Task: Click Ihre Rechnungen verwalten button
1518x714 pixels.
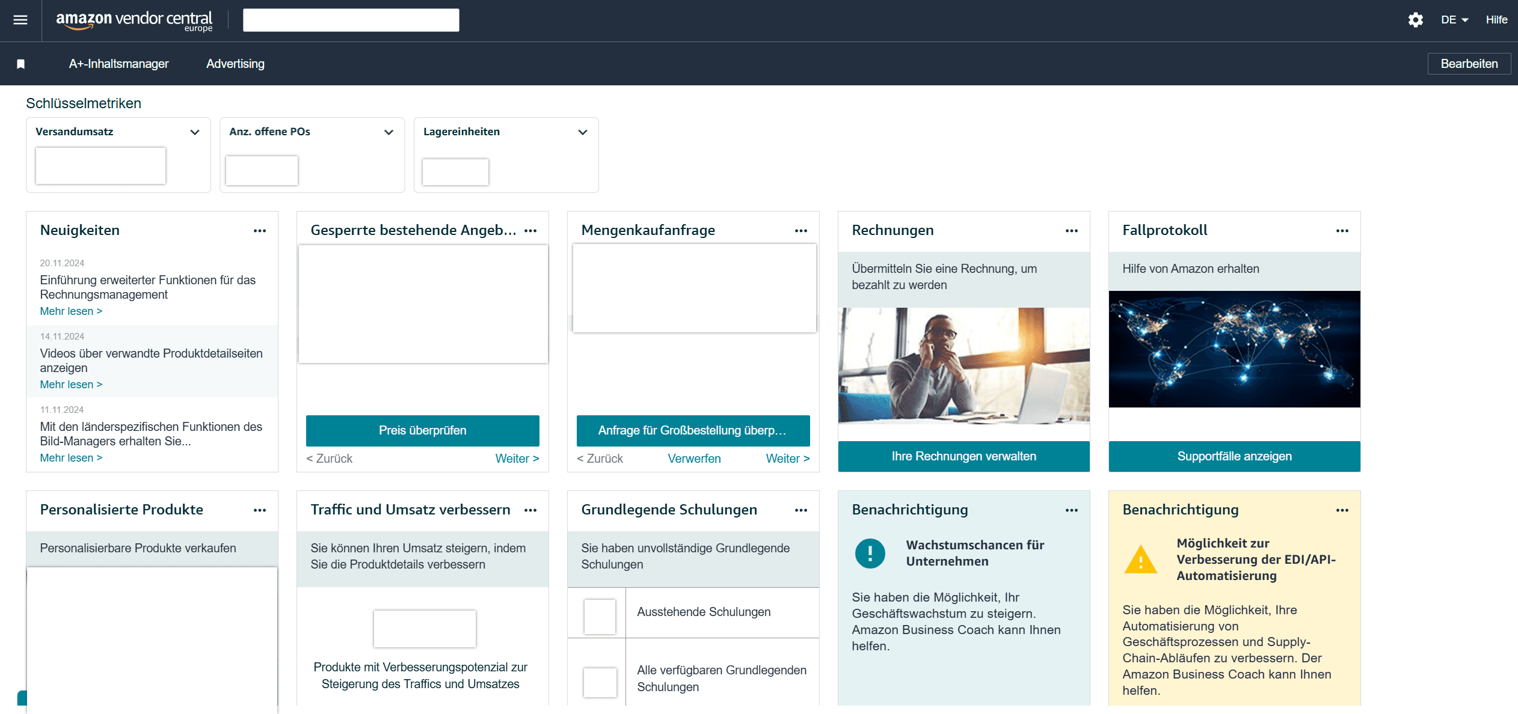Action: point(963,456)
